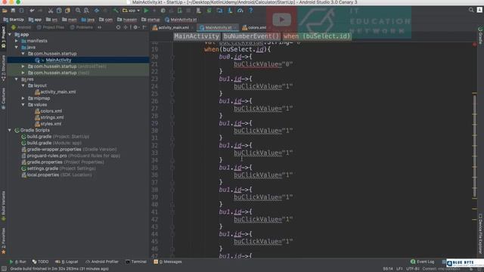Collapse the first com.hussein.startup package
This screenshot has height=272, width=484.
(23, 54)
